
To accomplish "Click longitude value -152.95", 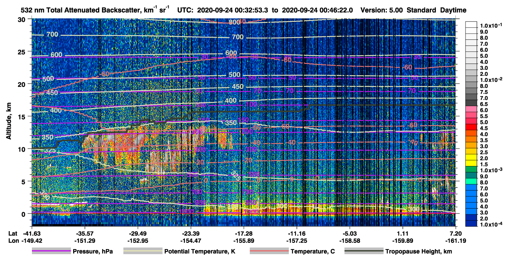I will point(137,241).
